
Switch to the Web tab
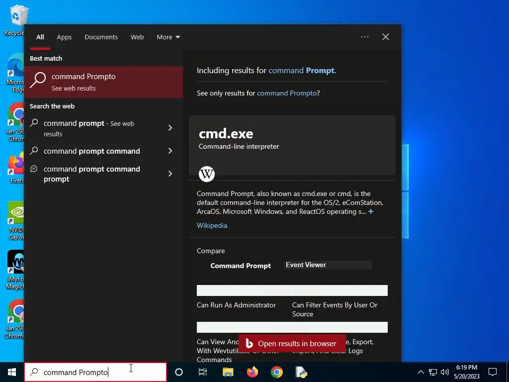pos(137,37)
